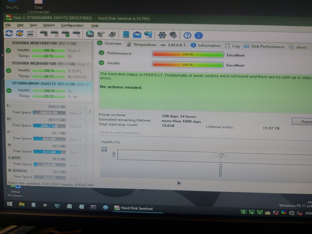This screenshot has width=312, height=234.
Task: Click the disk with wrench toolbar icon
Action: [x=44, y=34]
